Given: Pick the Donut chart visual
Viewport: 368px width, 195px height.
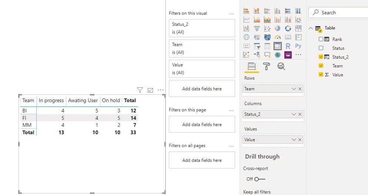Looking at the screenshot, I should (x=288, y=28).
